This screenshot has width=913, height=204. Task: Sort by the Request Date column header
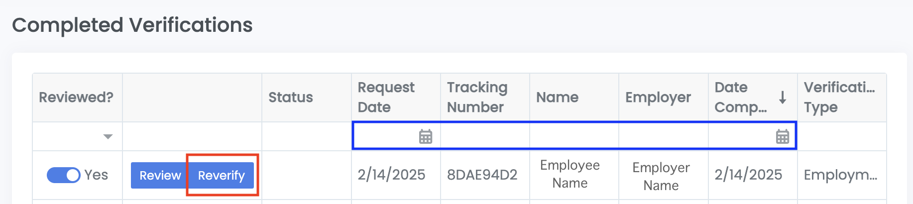click(x=386, y=97)
